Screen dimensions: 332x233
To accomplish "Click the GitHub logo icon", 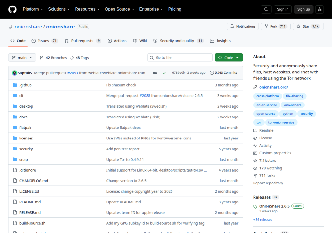I will [12, 9].
